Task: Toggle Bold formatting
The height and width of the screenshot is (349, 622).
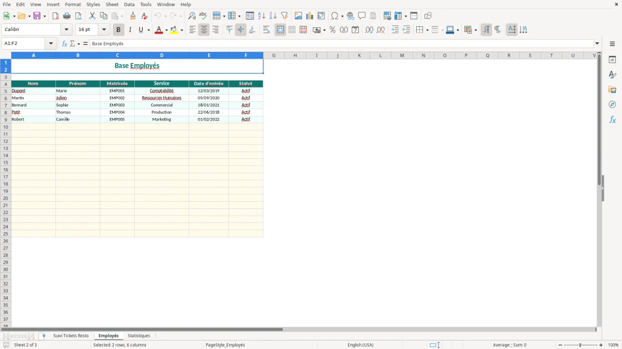Action: (x=118, y=30)
